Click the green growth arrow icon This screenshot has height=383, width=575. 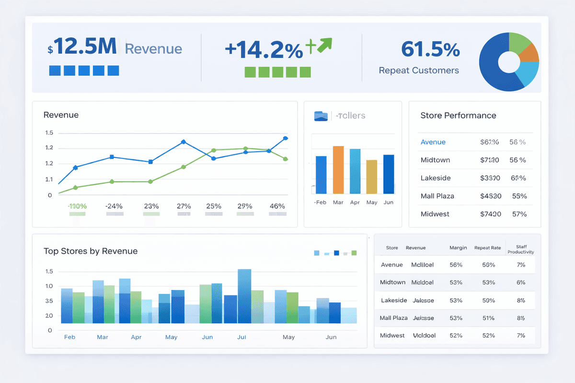click(324, 45)
